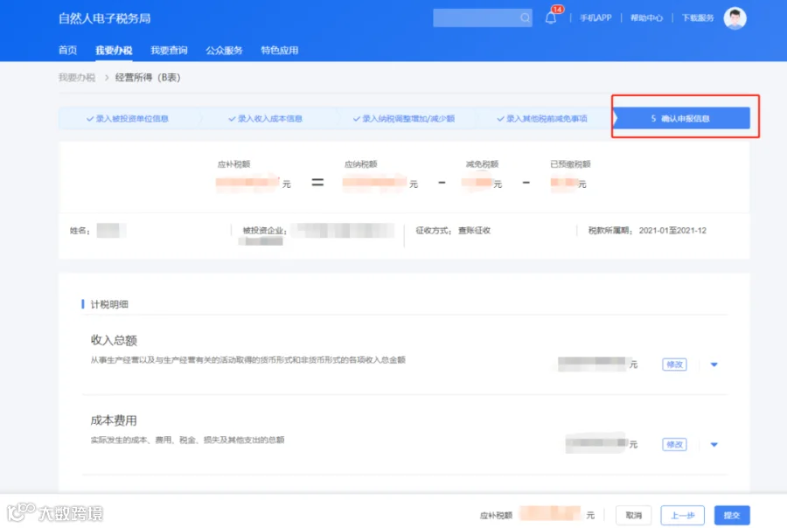Click the 自然人电子税务局 title

104,18
